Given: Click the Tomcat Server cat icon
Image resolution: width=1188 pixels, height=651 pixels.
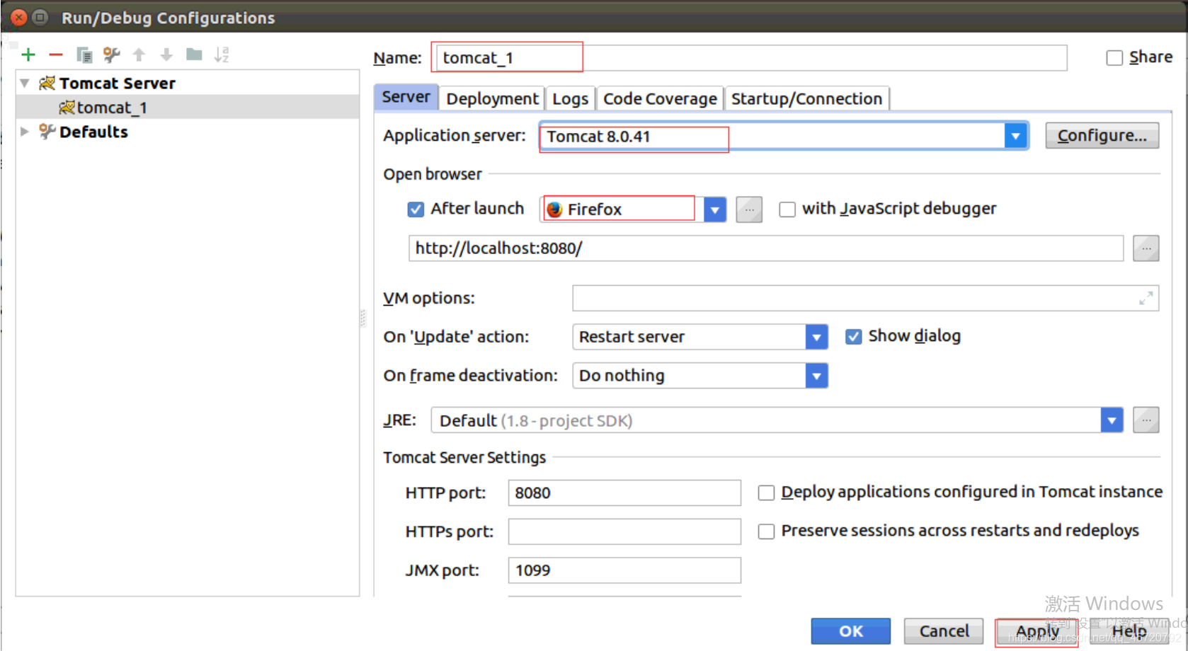Looking at the screenshot, I should [47, 83].
